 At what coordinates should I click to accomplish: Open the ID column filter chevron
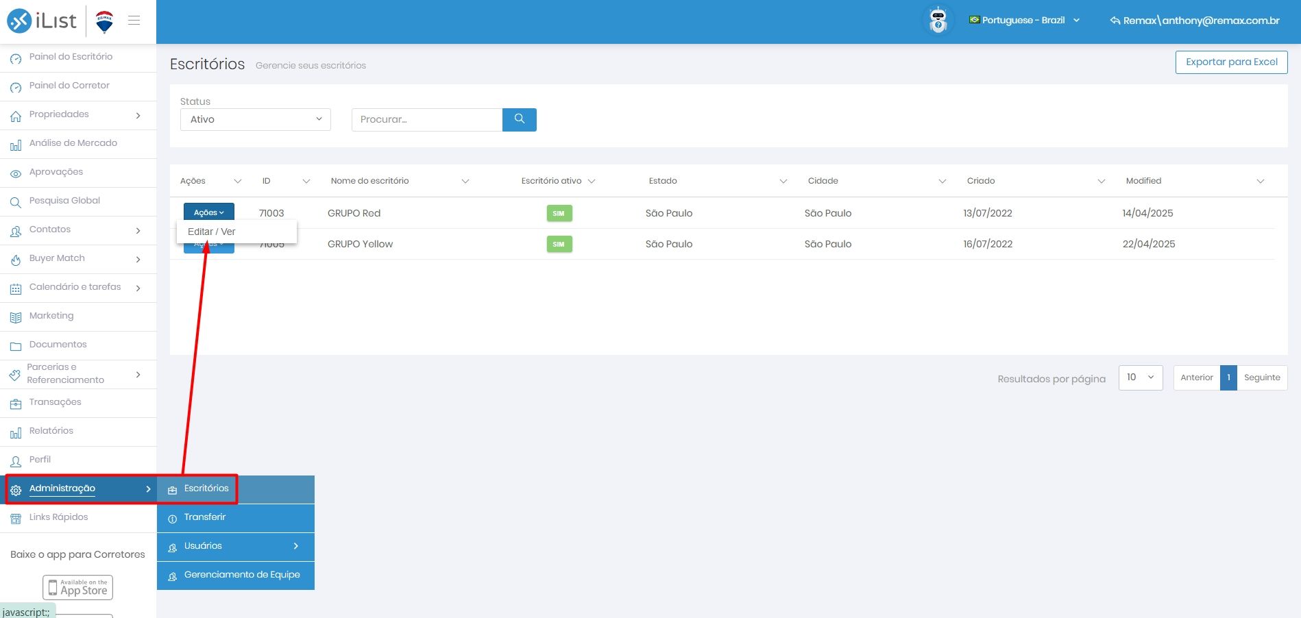(306, 182)
